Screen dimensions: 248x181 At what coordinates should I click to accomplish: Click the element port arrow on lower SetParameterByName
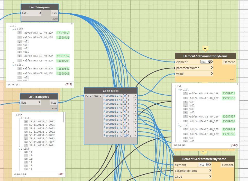(x=210, y=165)
